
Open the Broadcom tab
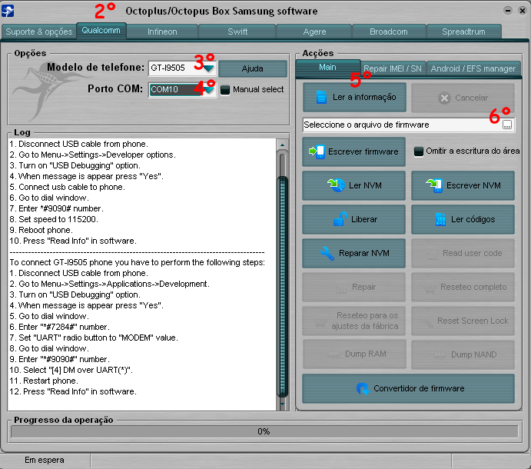point(389,32)
